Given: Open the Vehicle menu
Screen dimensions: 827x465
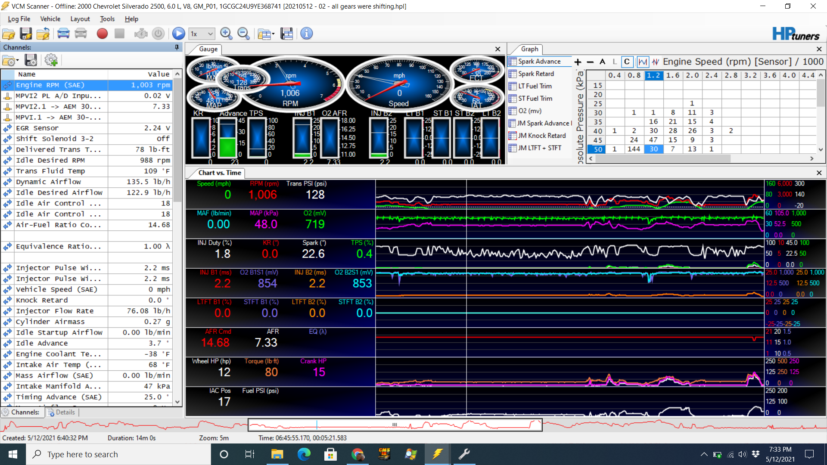Looking at the screenshot, I should pos(50,19).
